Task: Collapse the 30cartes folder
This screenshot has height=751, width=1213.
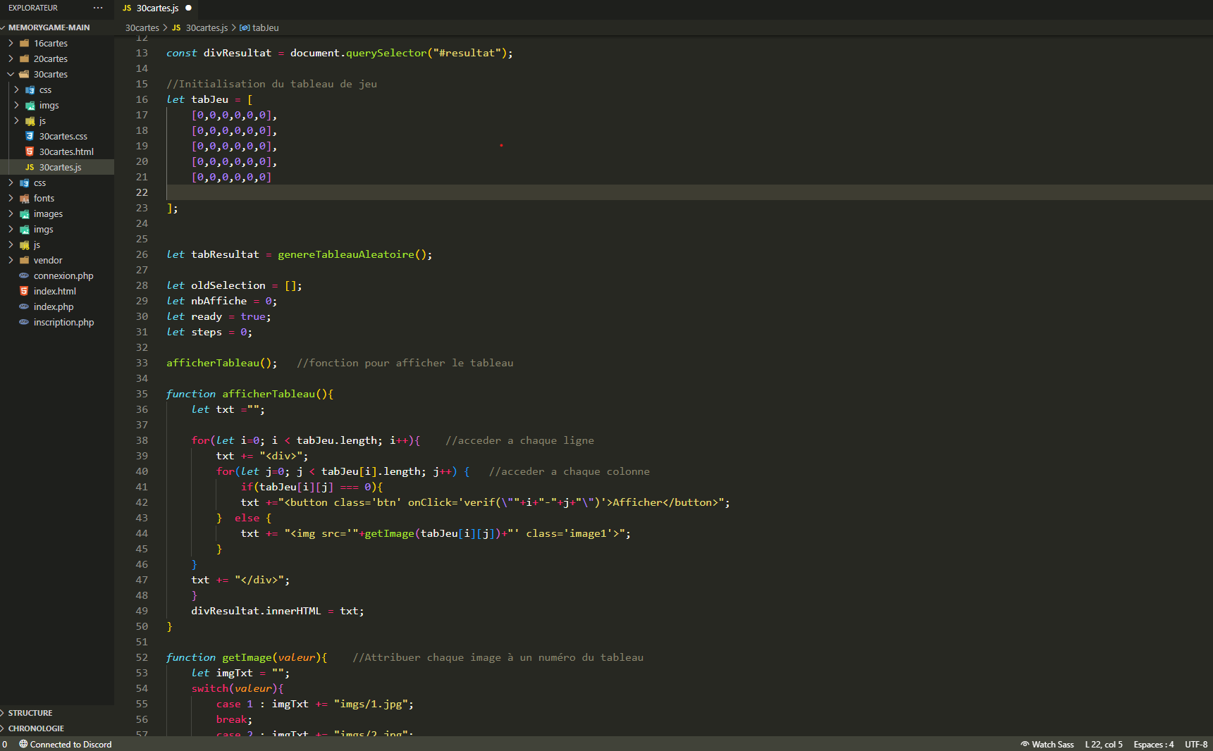Action: click(11, 74)
